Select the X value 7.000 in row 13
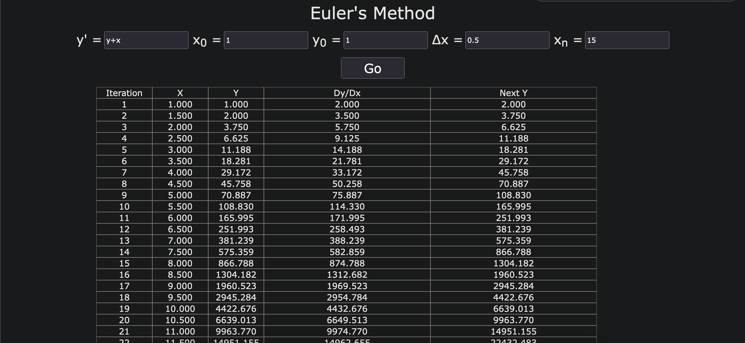 pos(180,241)
